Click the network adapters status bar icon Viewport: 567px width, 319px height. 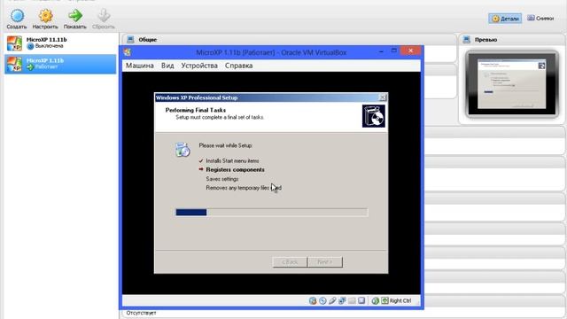(342, 300)
